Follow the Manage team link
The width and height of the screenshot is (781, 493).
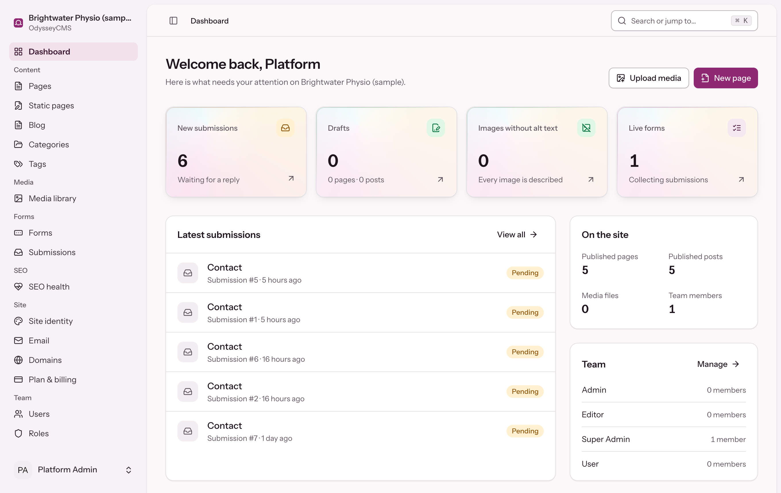pos(718,364)
